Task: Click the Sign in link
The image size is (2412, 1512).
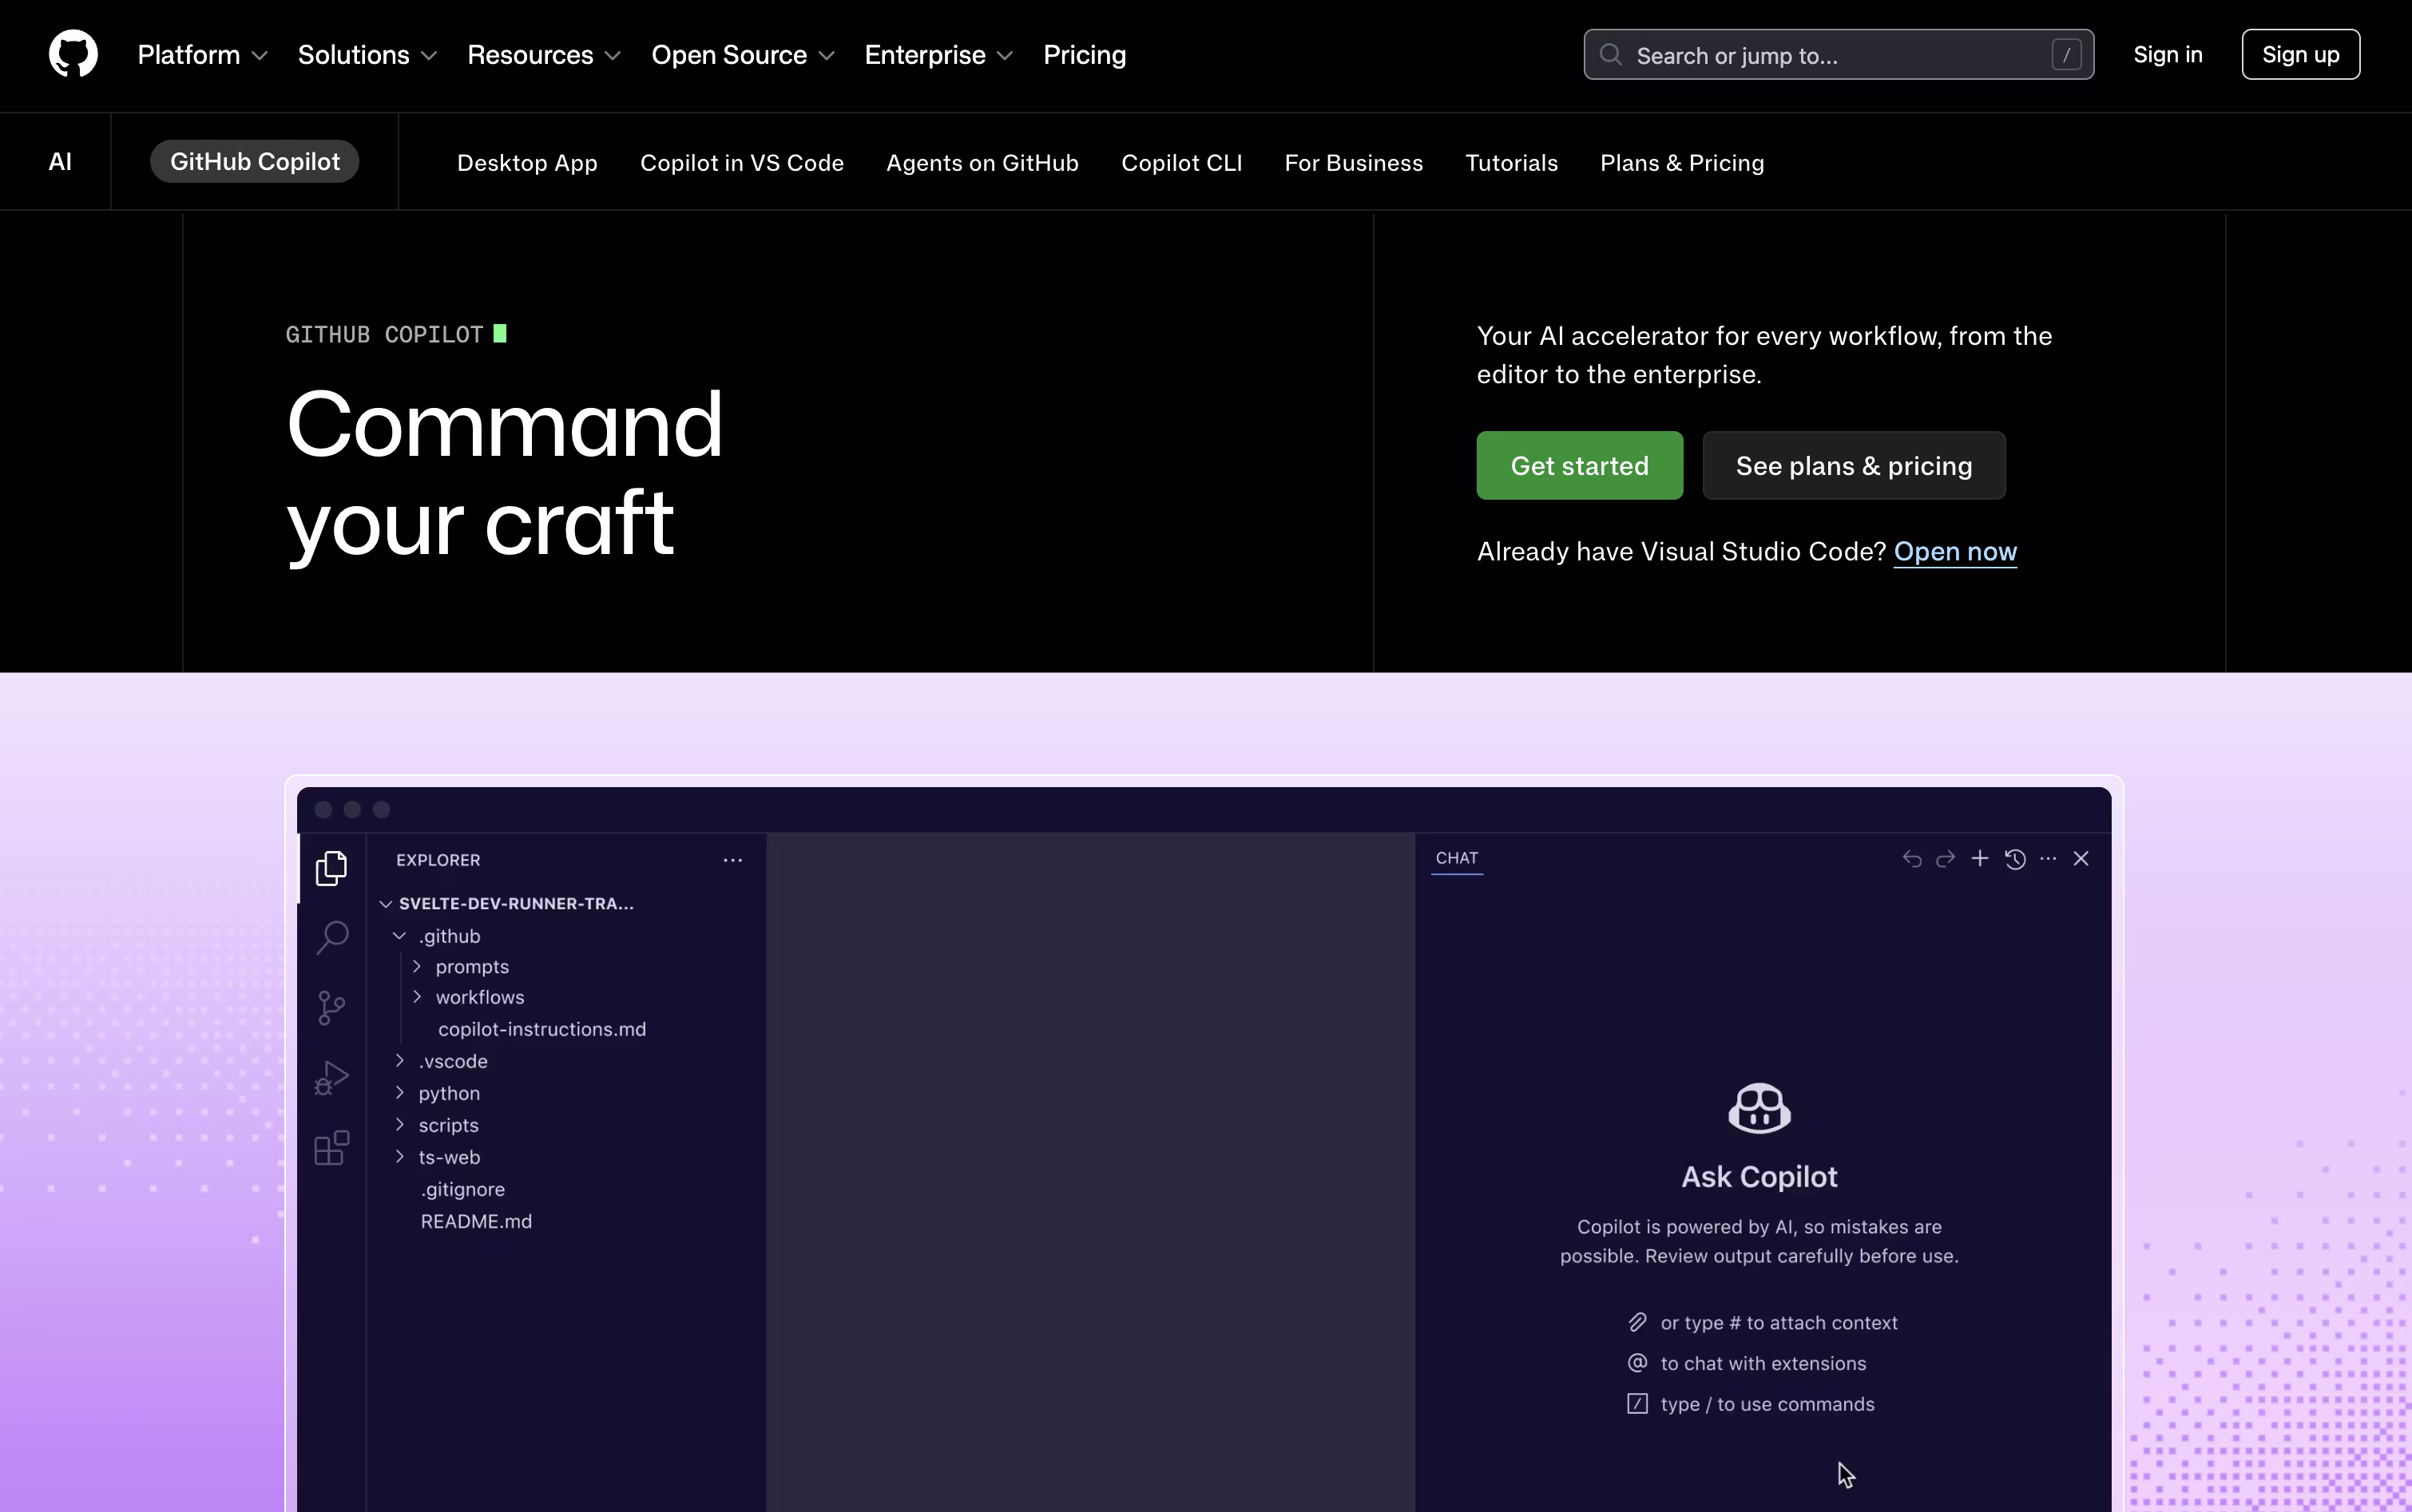Action: click(2168, 54)
